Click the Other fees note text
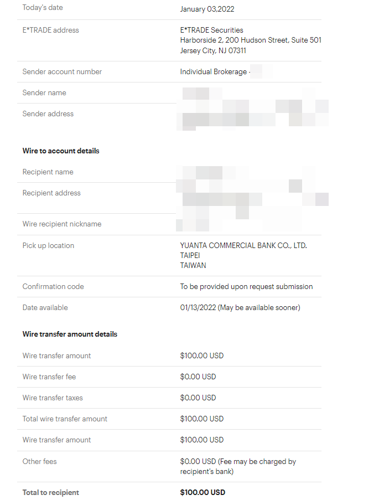 tap(238, 466)
